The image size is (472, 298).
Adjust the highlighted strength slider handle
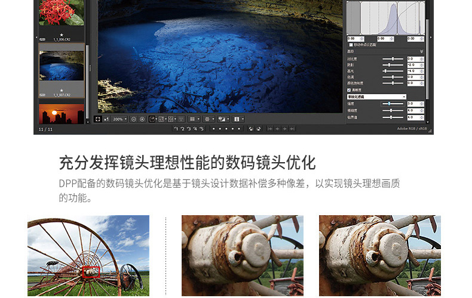pos(389,104)
